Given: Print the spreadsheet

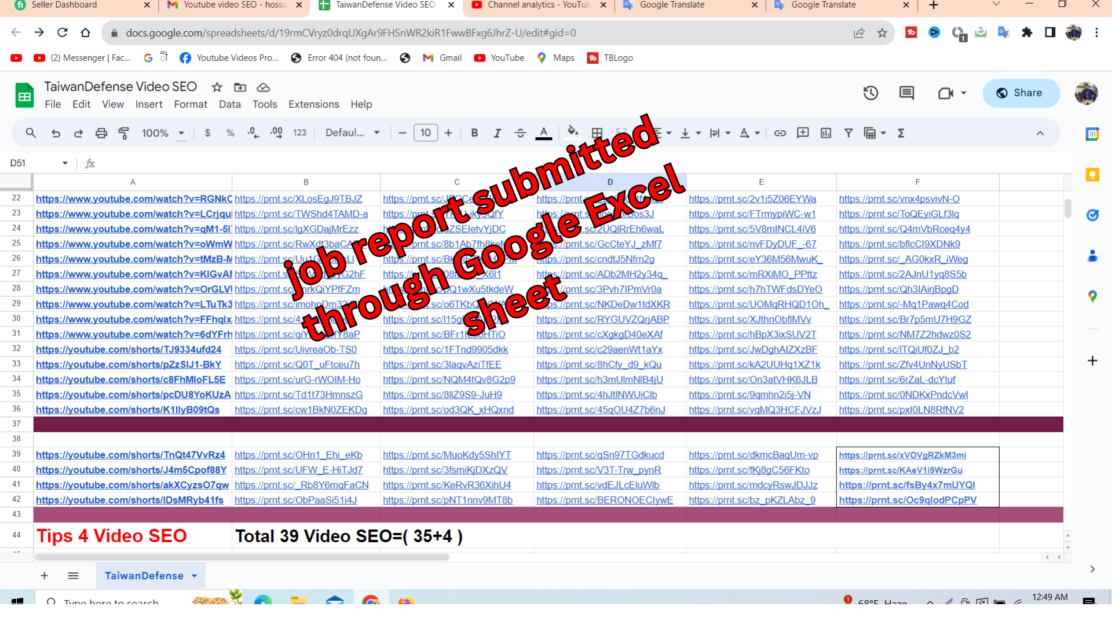Looking at the screenshot, I should click(x=101, y=133).
